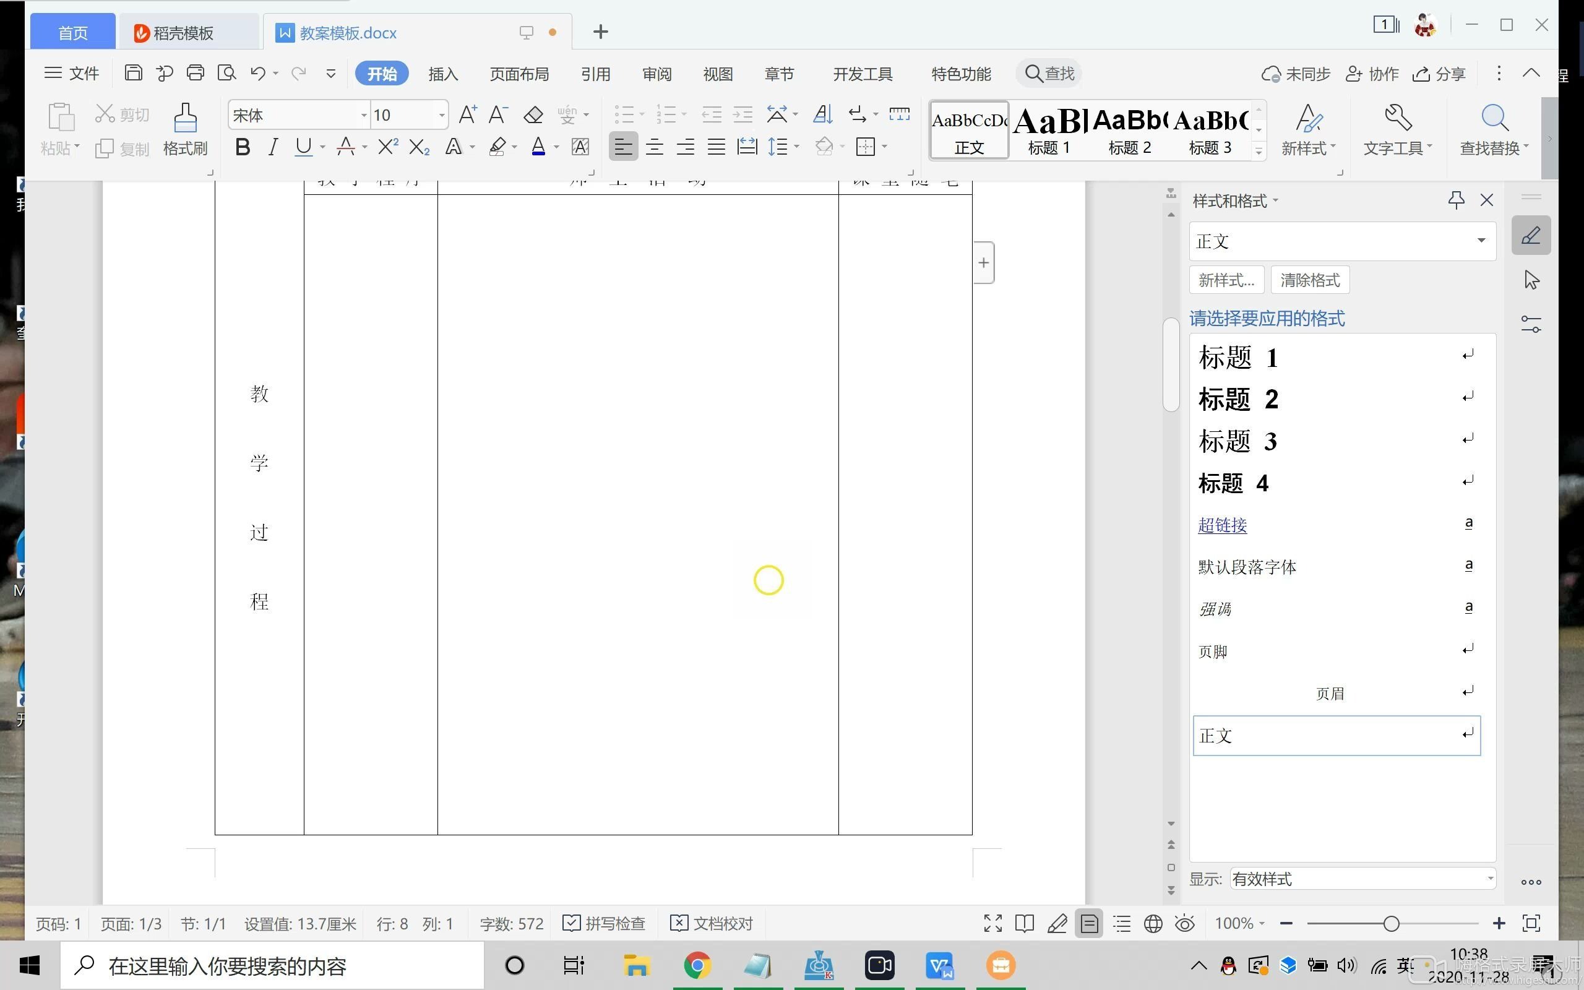
Task: Click the clear formatting eraser icon
Action: point(533,115)
